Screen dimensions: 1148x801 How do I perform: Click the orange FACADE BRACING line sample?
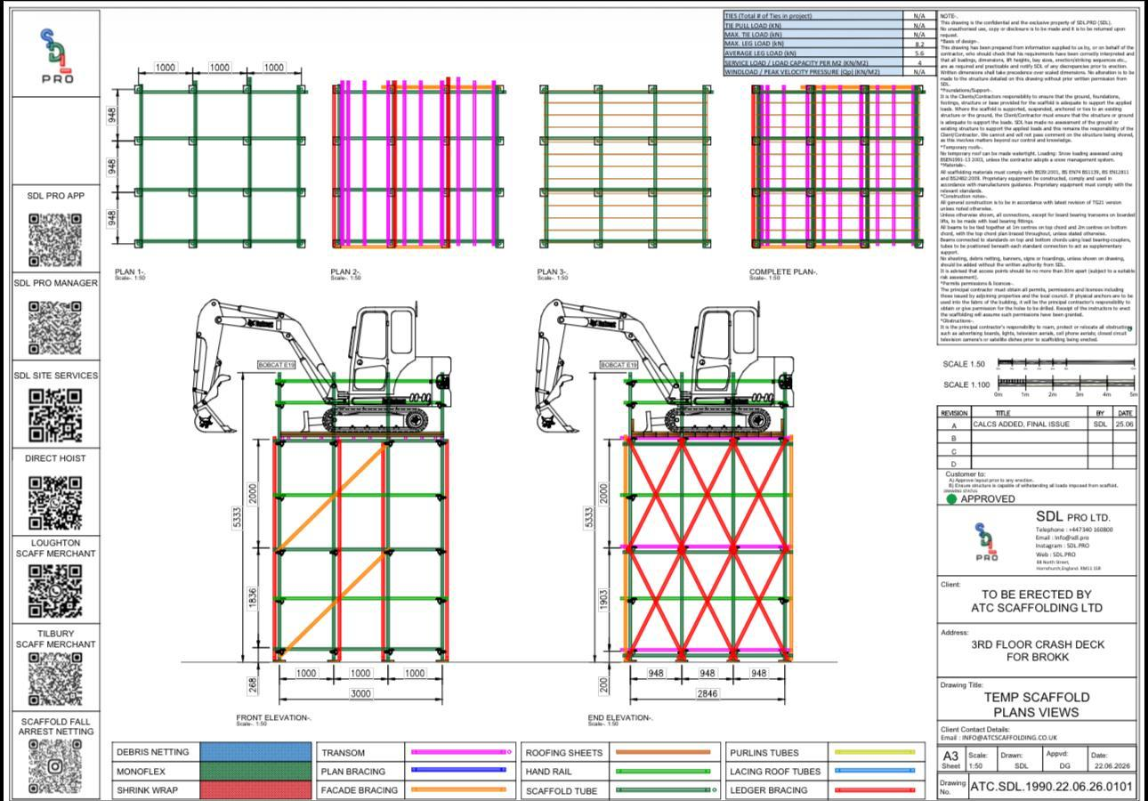[459, 789]
